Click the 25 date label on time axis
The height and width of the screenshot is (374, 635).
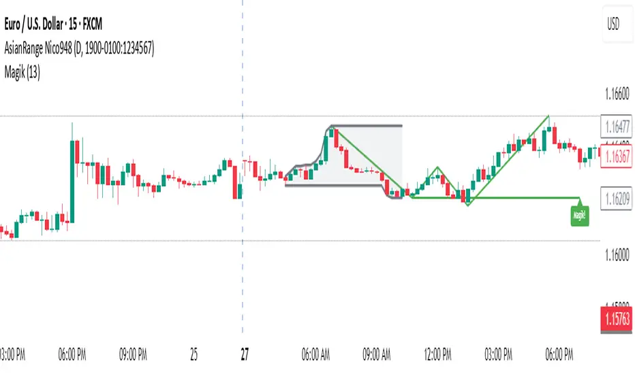pyautogui.click(x=194, y=354)
